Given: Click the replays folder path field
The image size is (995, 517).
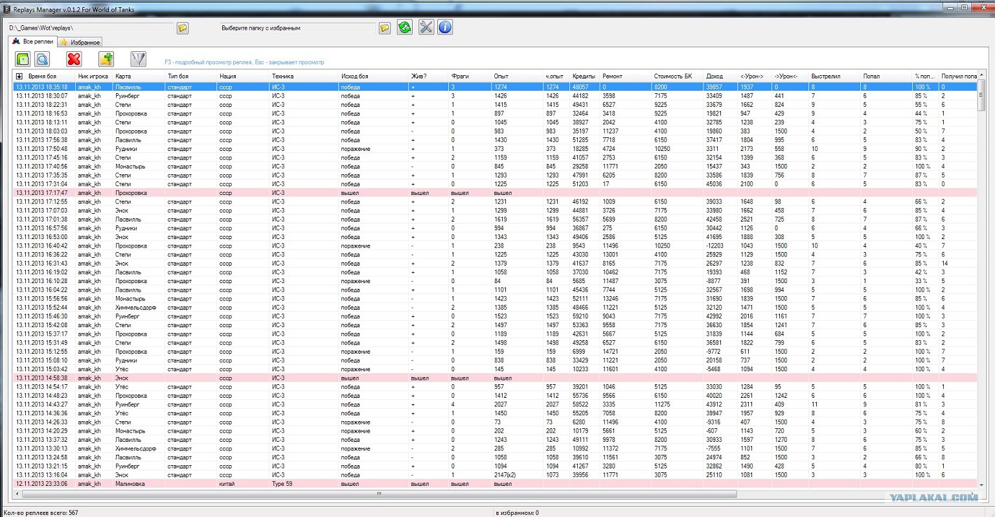Looking at the screenshot, I should point(91,28).
